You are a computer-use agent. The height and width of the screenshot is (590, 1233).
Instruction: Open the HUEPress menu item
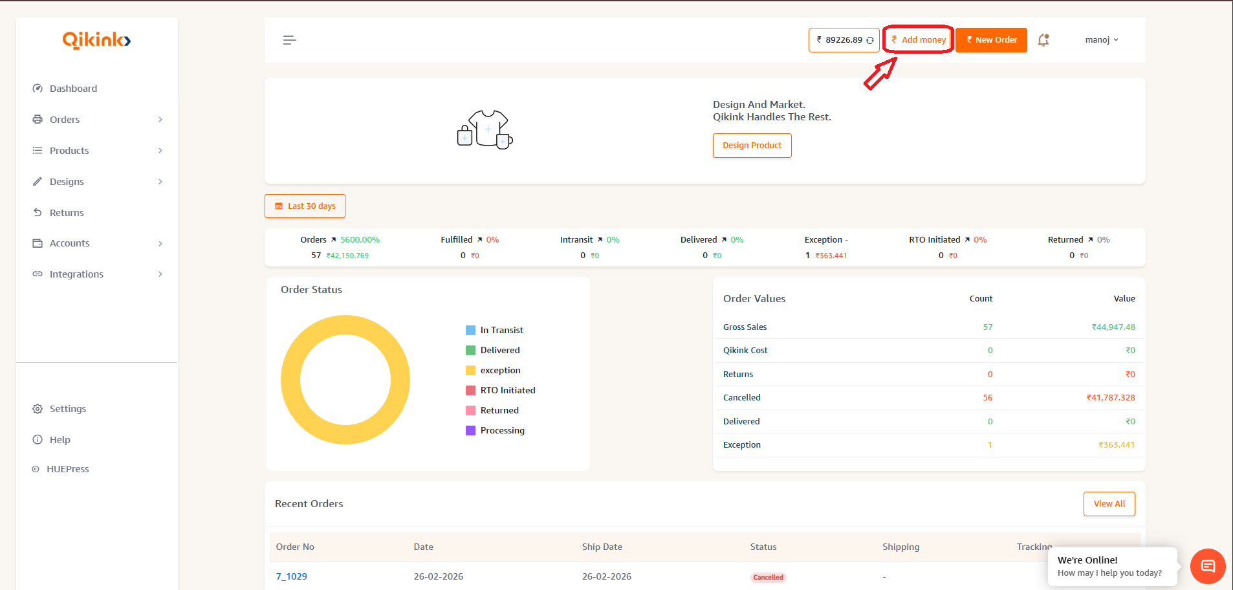(x=67, y=469)
